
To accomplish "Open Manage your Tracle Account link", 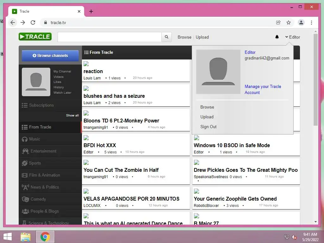I will coord(263,90).
